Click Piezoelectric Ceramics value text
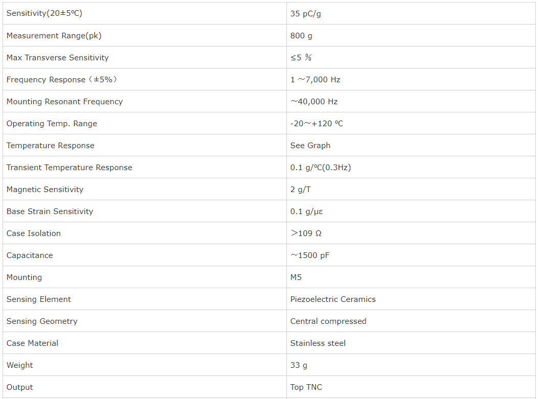 pos(333,299)
